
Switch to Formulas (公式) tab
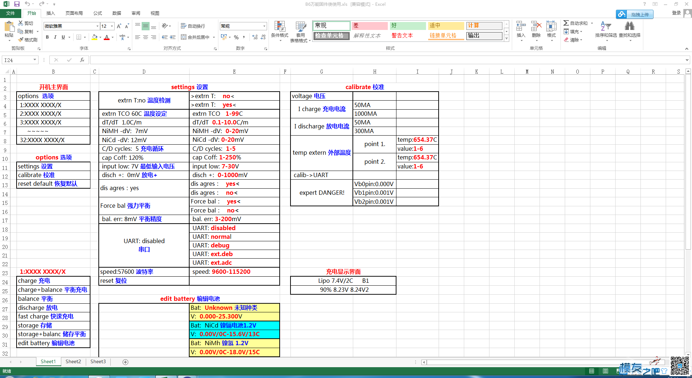(98, 13)
